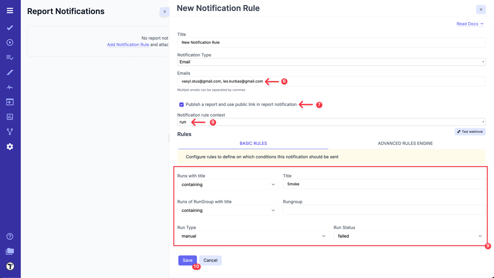Uncheck Publish a report public link checkbox
The image size is (494, 278).
181,105
